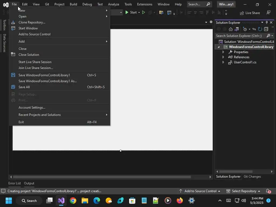
Task: Click Exit in the File menu
Action: click(60, 122)
